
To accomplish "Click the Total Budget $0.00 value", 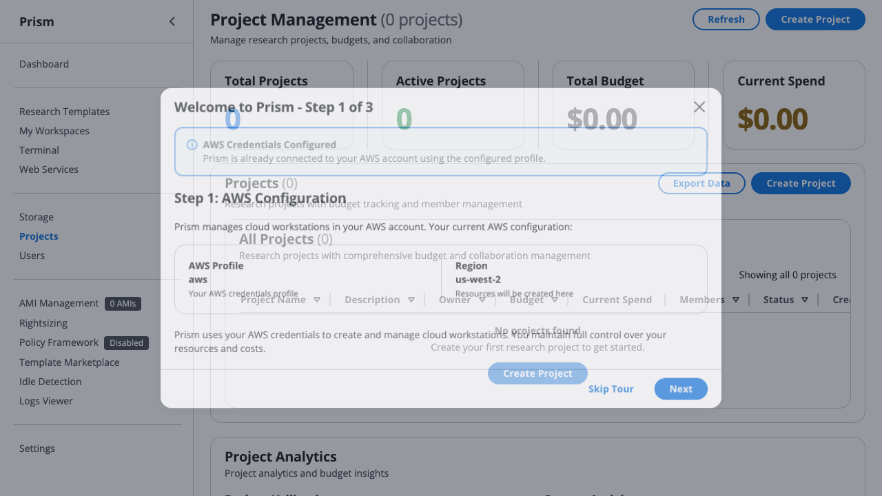I will coord(602,119).
